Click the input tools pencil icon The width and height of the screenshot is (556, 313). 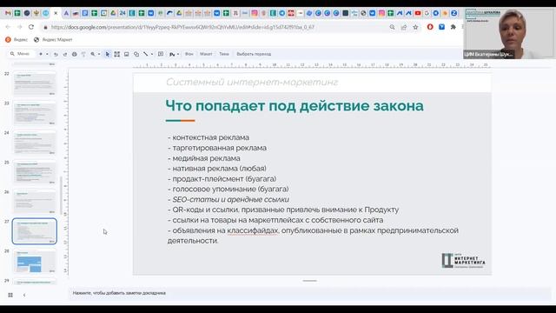click(172, 54)
